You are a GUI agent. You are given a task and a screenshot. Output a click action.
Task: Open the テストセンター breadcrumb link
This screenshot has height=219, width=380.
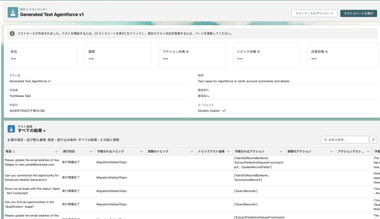coord(39,10)
